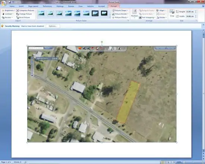This screenshot has height=164, width=205.
Task: Switch to the Mailings tab
Action: click(x=60, y=6)
